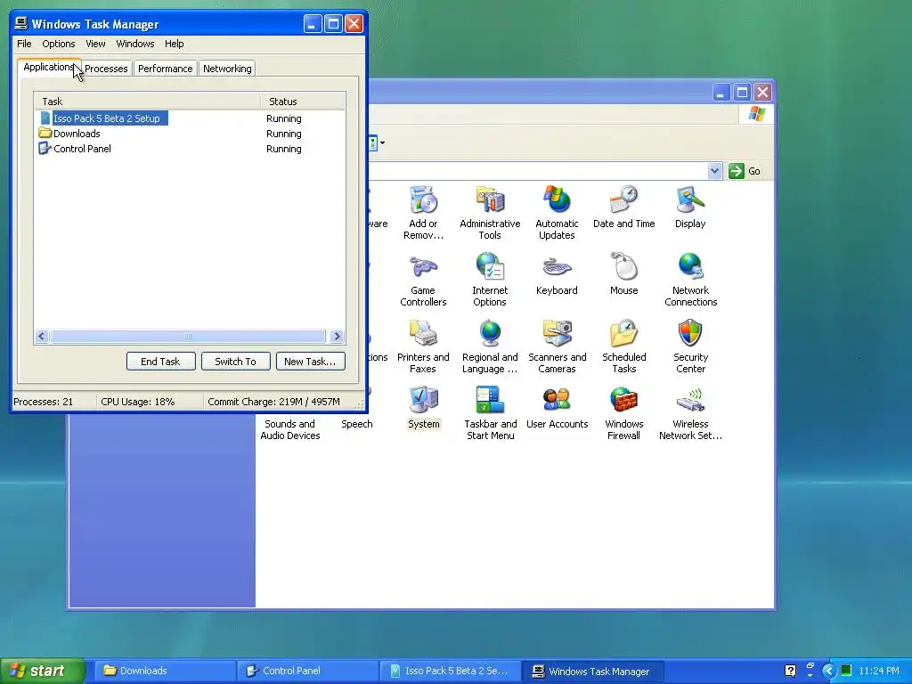912x684 pixels.
Task: Open Mouse settings icon
Action: 623,267
